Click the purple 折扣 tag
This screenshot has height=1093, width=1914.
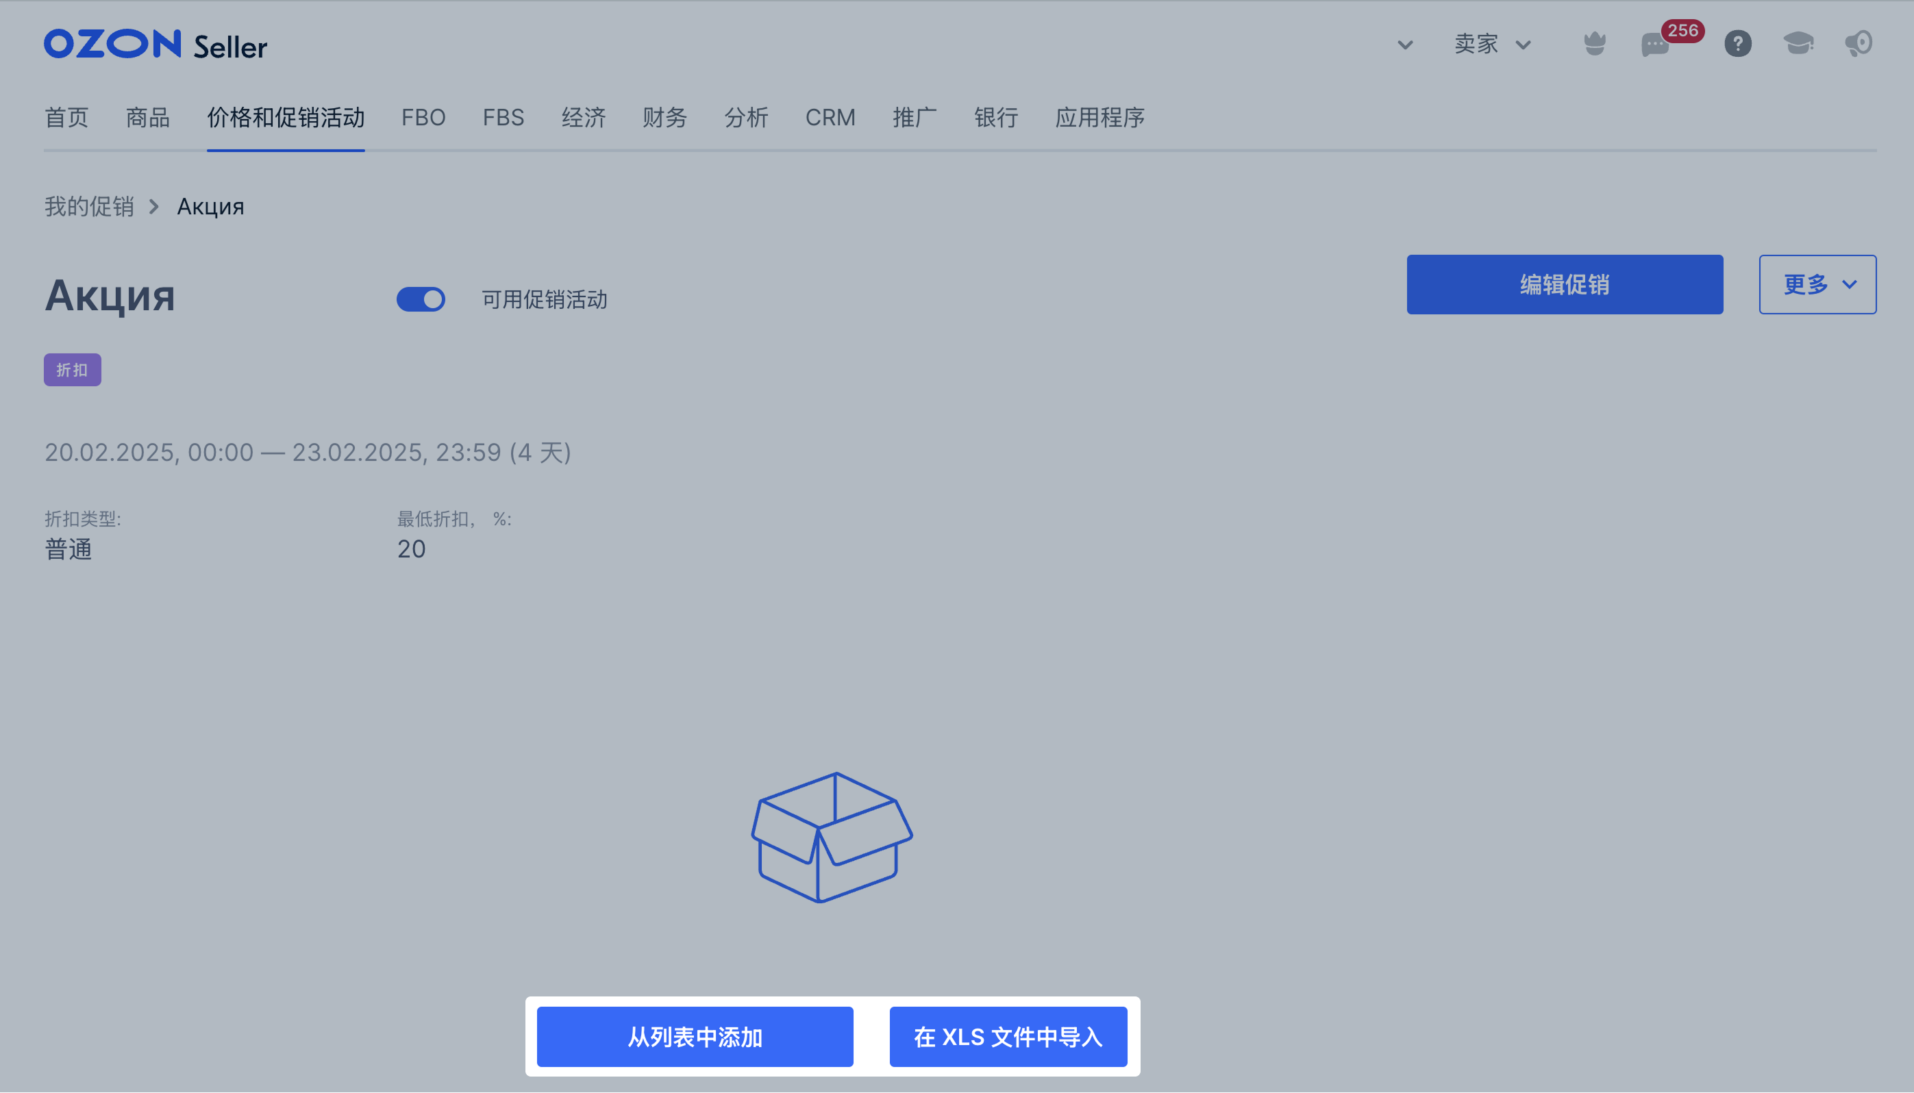[72, 370]
